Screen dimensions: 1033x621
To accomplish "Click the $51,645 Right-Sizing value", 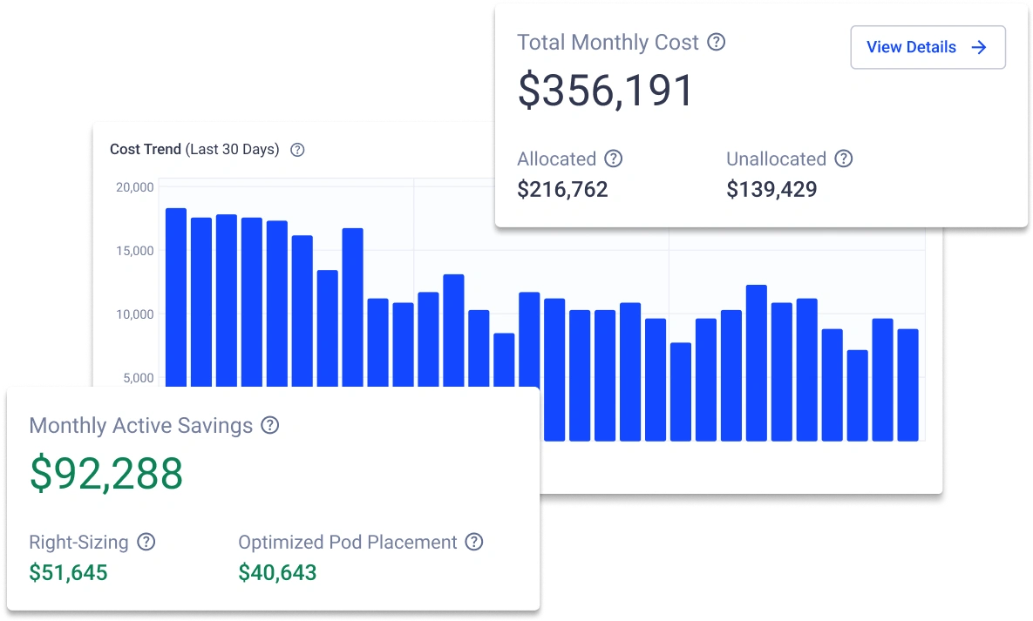I will click(67, 572).
